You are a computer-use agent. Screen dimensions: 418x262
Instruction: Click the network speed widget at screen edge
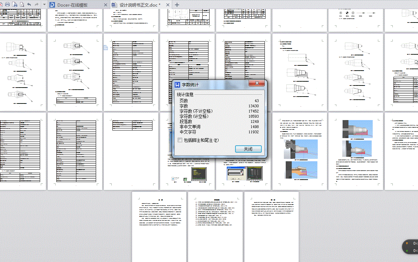tap(411, 247)
